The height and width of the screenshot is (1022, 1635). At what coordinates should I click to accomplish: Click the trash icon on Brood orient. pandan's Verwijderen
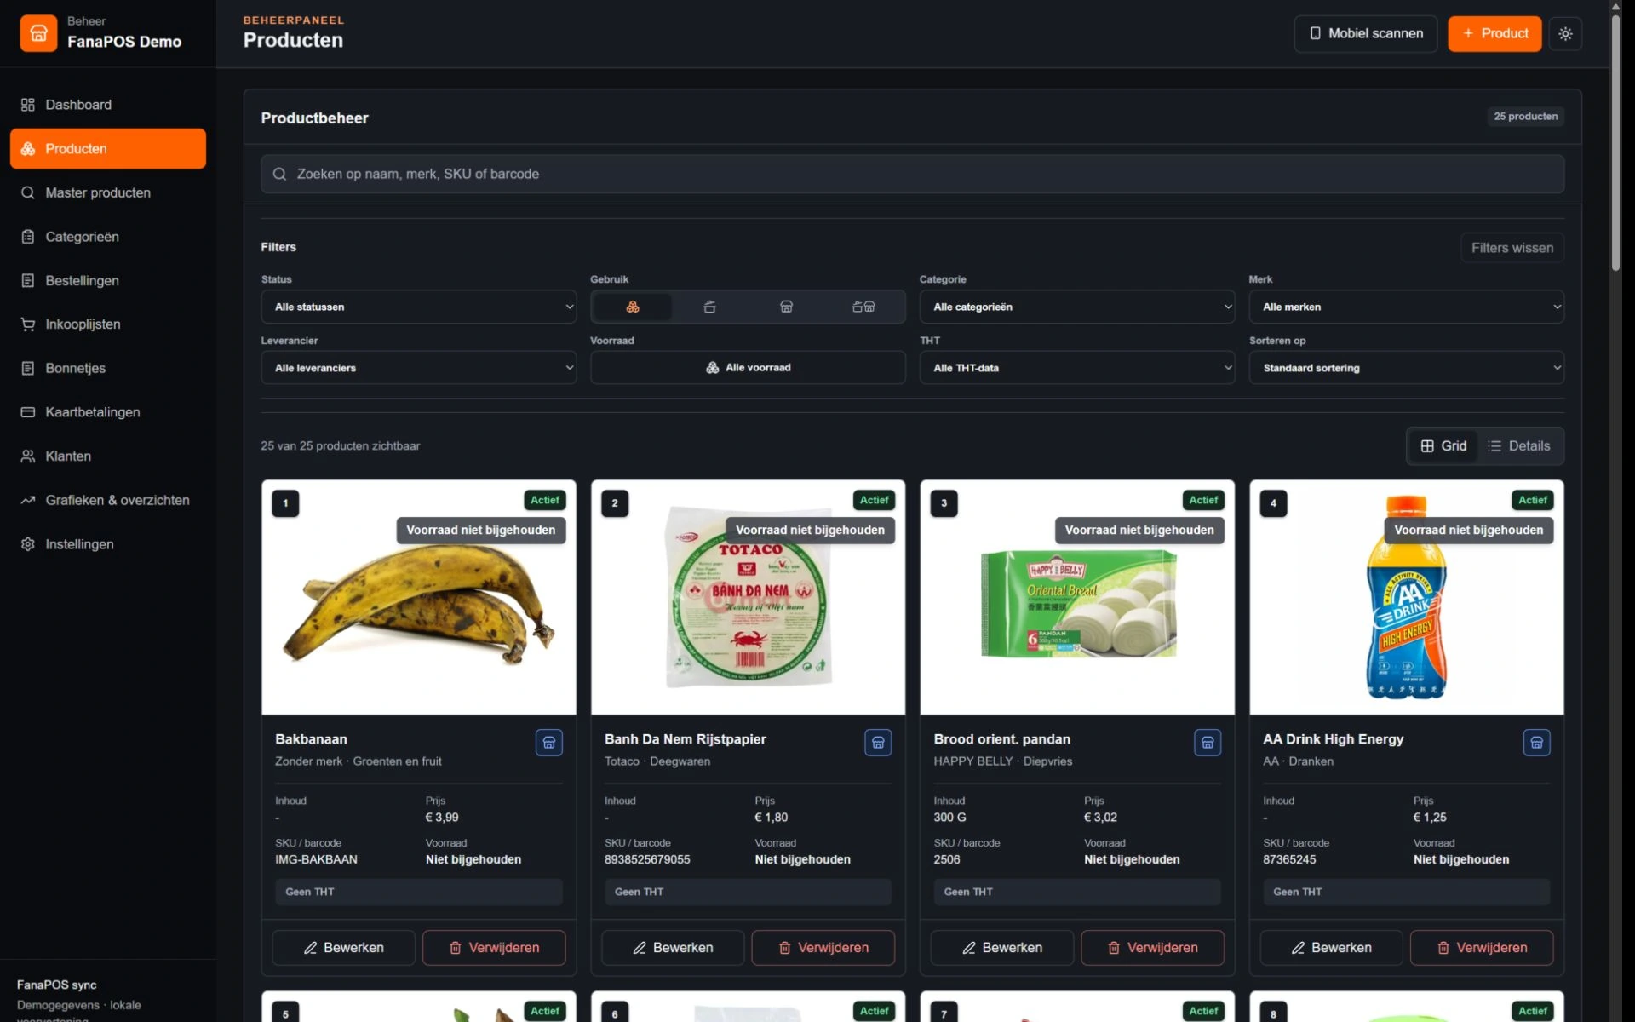pos(1114,948)
